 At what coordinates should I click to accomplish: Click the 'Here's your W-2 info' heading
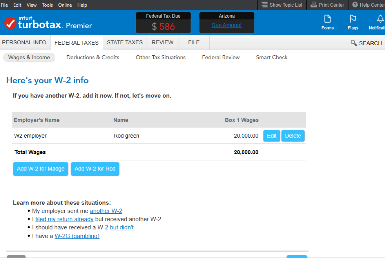[47, 80]
